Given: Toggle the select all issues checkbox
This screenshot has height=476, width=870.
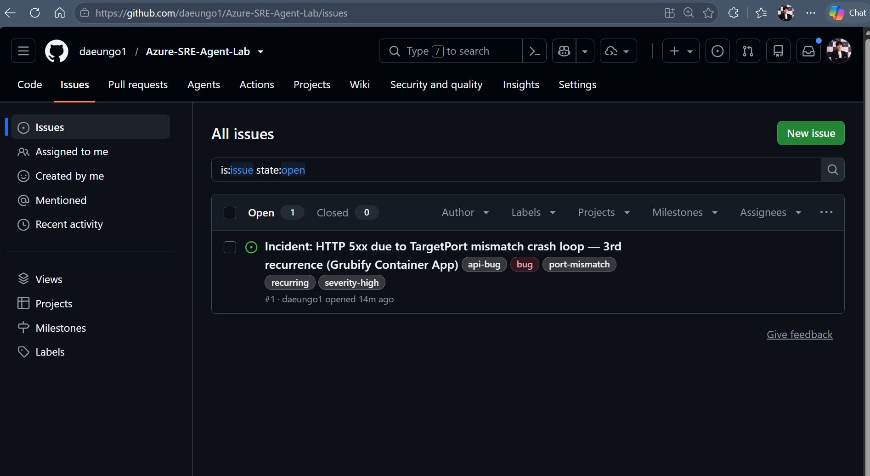Looking at the screenshot, I should [x=230, y=213].
